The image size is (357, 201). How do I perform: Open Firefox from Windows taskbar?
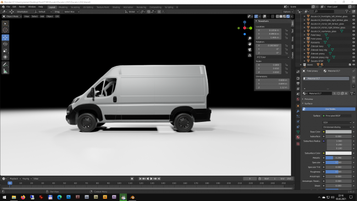[23, 197]
